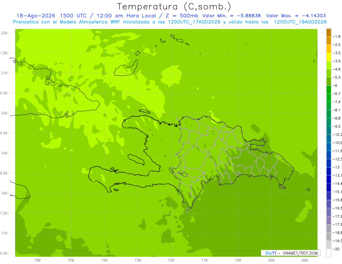Click the "72W" longitude label

171,260
